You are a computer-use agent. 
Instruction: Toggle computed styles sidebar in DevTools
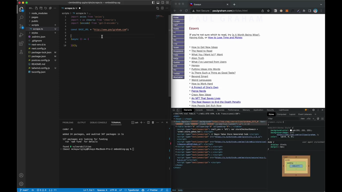pos(322,118)
